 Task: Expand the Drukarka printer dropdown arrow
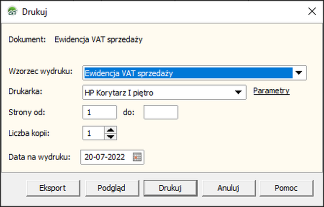point(238,92)
